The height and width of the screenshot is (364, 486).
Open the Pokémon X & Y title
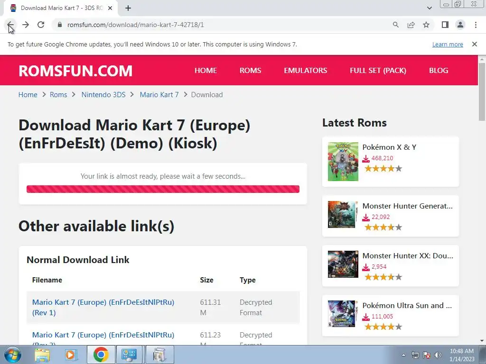tap(389, 147)
